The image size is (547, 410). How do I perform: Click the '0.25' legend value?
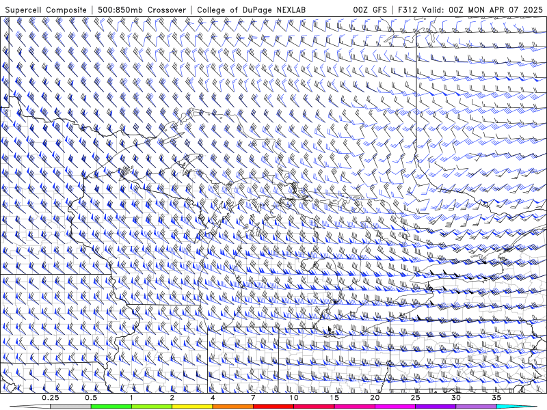coord(50,398)
